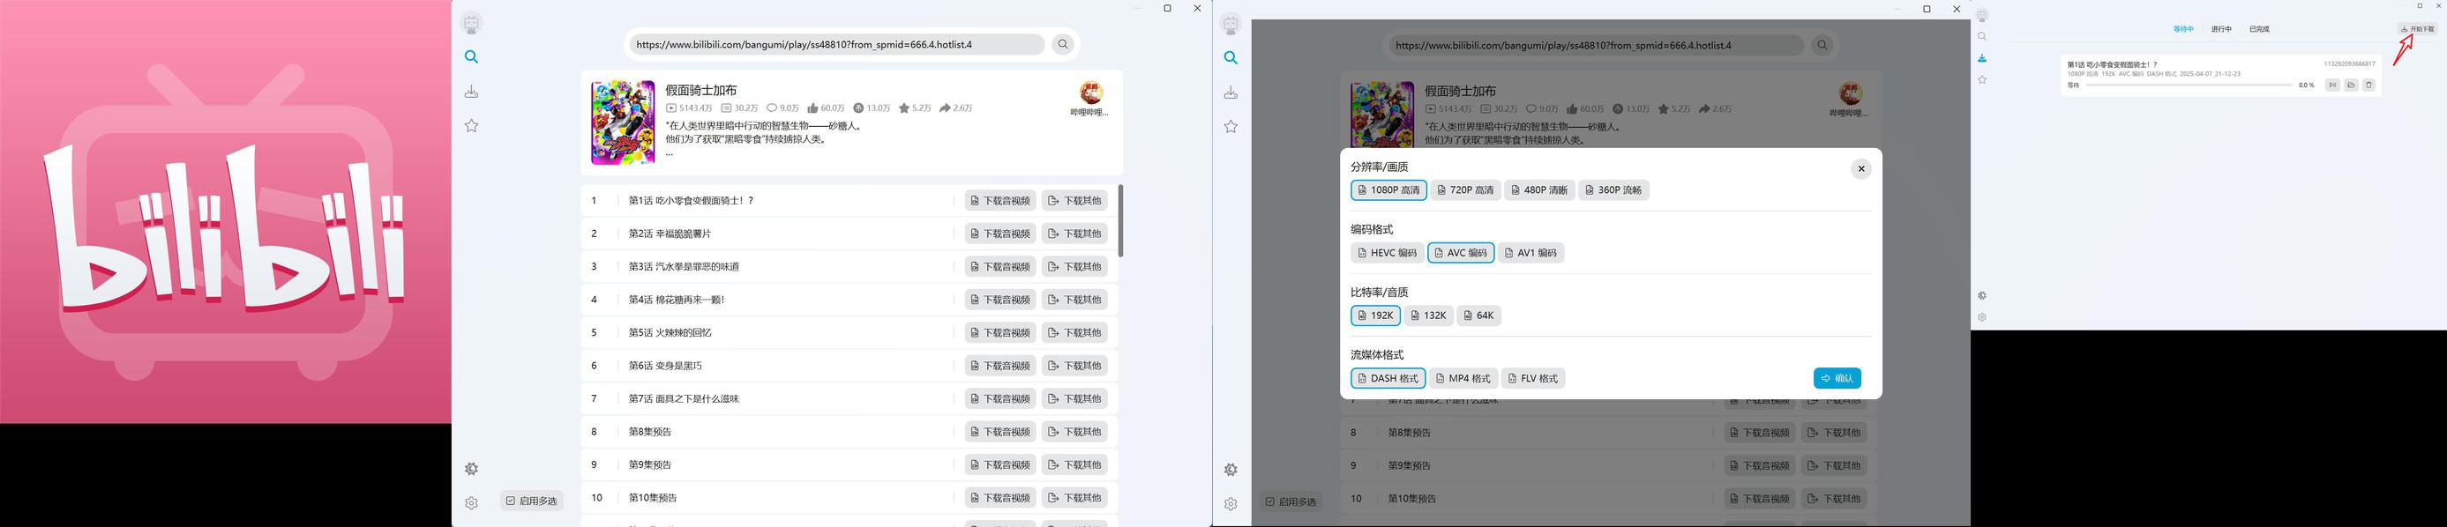The width and height of the screenshot is (2447, 527).
Task: Click 下载音视频 for 第3话 汽水拳是罪恶的味道
Action: [1000, 267]
